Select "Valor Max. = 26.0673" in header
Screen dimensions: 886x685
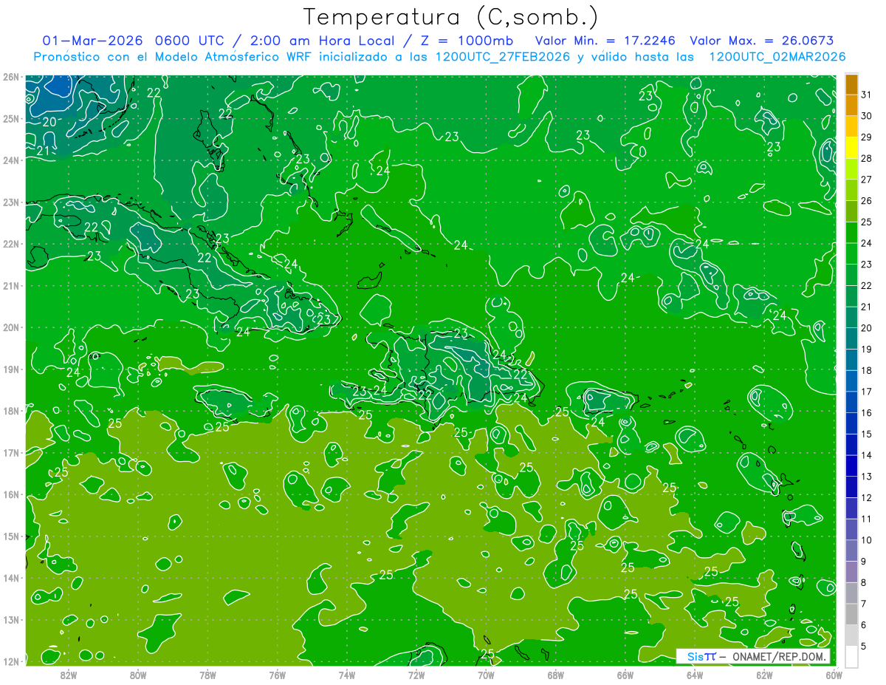[x=761, y=41]
